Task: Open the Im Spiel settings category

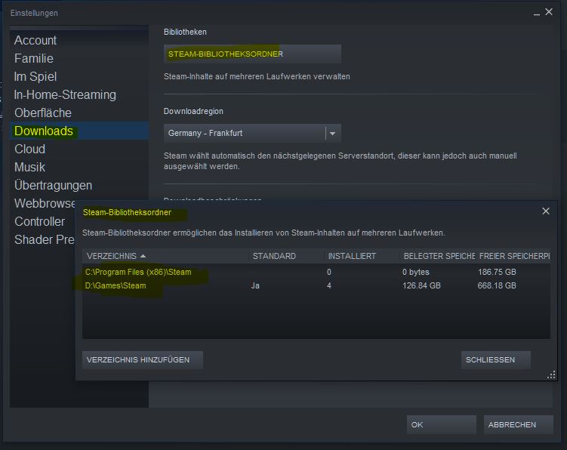Action: [79, 76]
